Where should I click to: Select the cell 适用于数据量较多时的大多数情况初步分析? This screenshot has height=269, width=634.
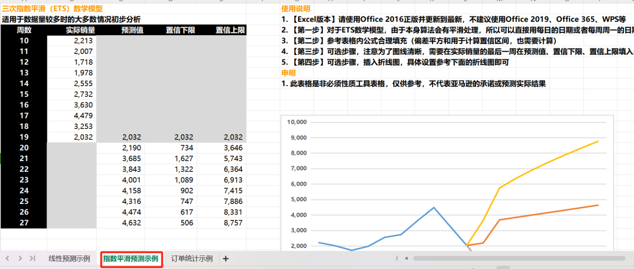tap(71, 19)
